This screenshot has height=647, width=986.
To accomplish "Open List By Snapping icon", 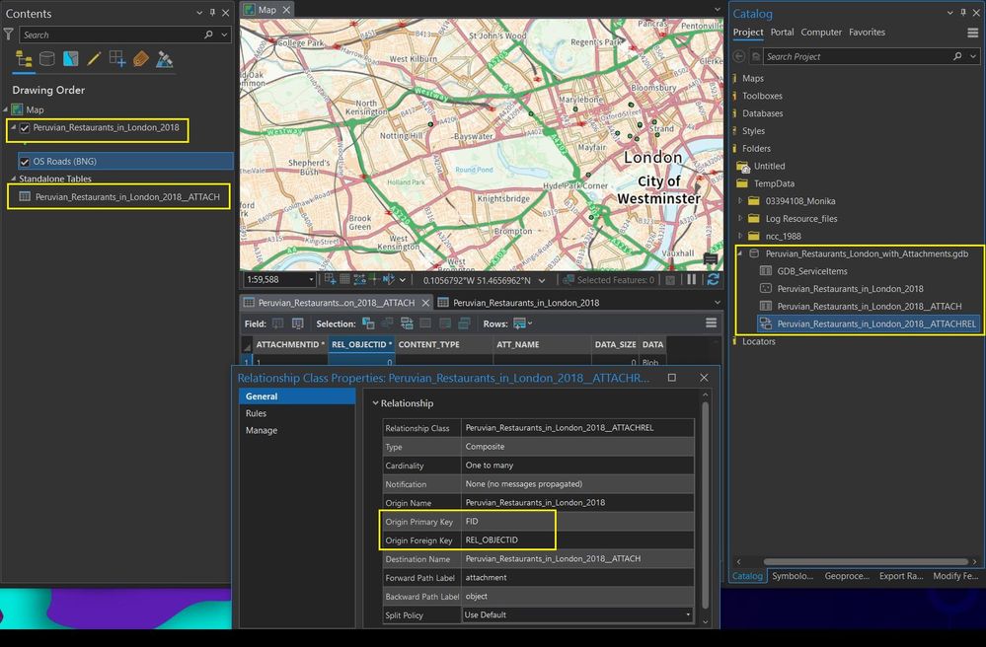I will 117,59.
